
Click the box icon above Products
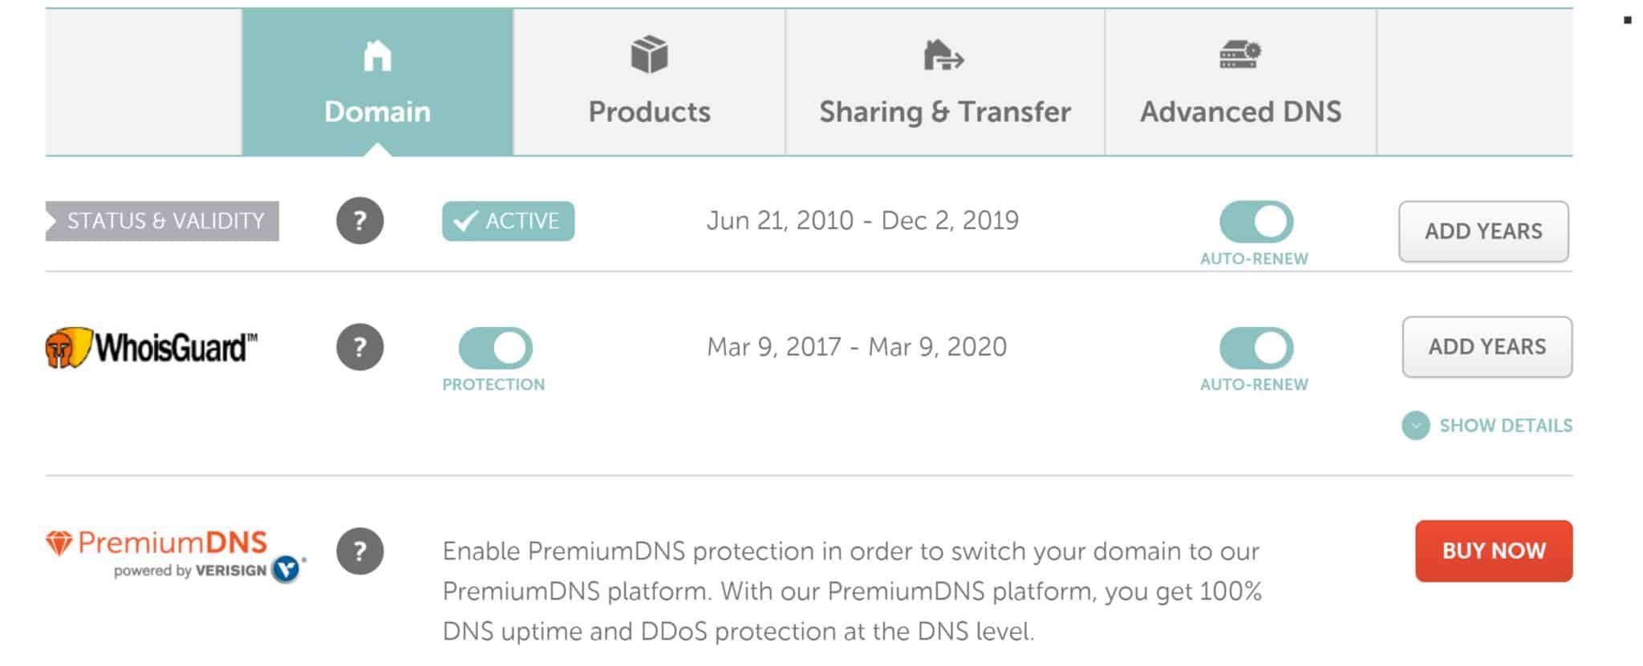coord(649,54)
